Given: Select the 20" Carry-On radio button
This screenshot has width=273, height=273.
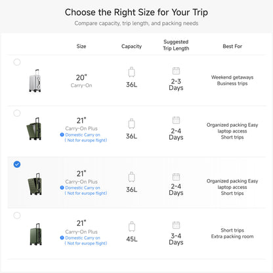Looking at the screenshot, I should pyautogui.click(x=17, y=62).
